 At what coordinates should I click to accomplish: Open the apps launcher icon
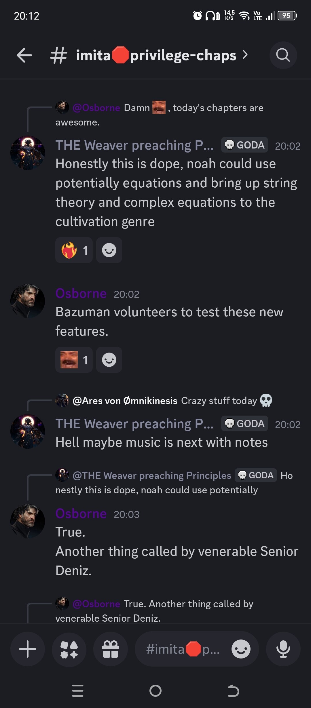[x=69, y=649]
